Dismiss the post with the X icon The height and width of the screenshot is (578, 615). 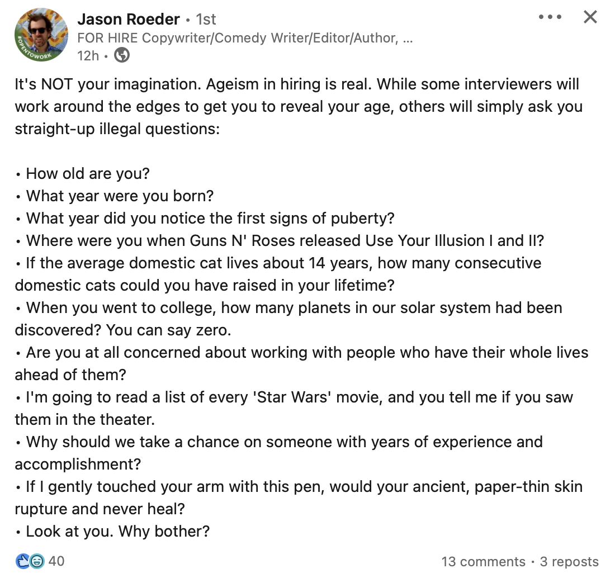pos(590,17)
